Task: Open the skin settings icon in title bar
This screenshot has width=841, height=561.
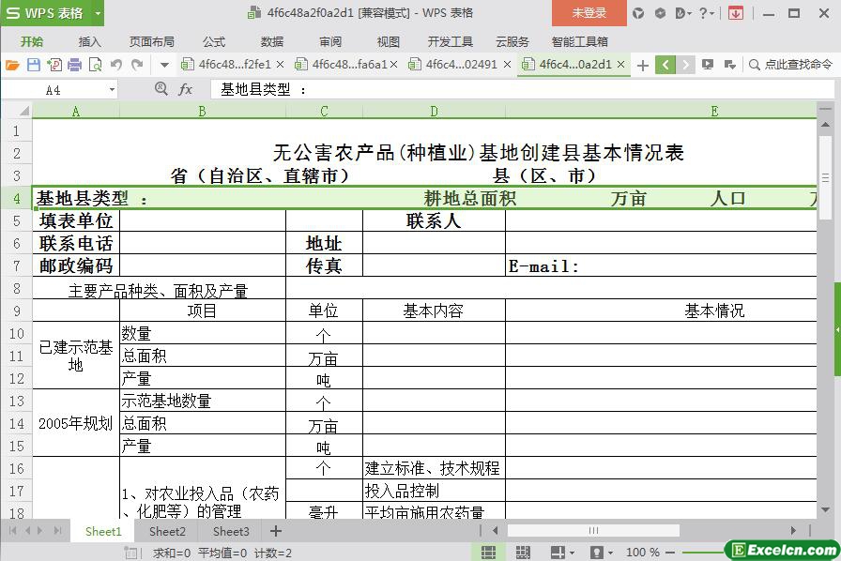Action: (637, 13)
